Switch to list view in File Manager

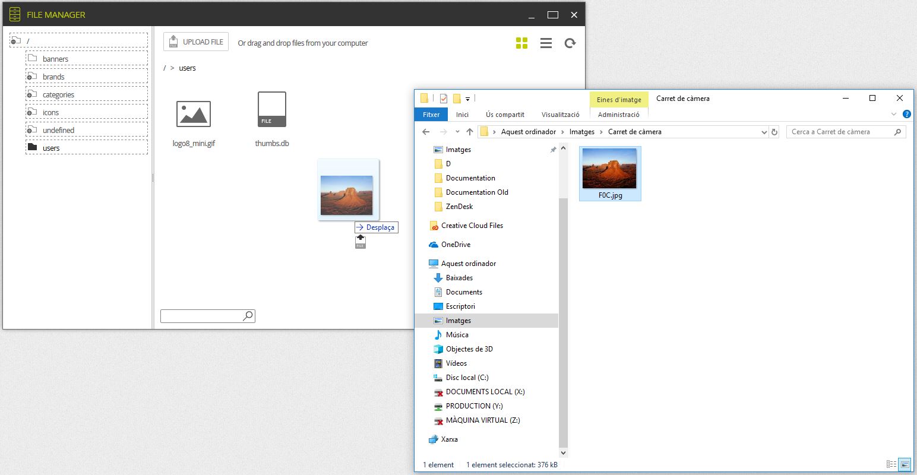[546, 43]
